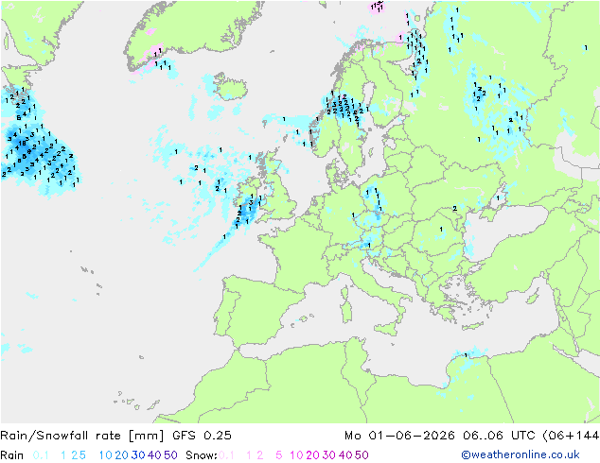The image size is (600, 463).
Task: Click the rainfall value 18 over the Atlantic
Action: (x=22, y=144)
